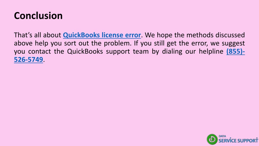This screenshot has height=146, width=259.
Task: Click the (855)- helpline number link
Action: pos(235,51)
